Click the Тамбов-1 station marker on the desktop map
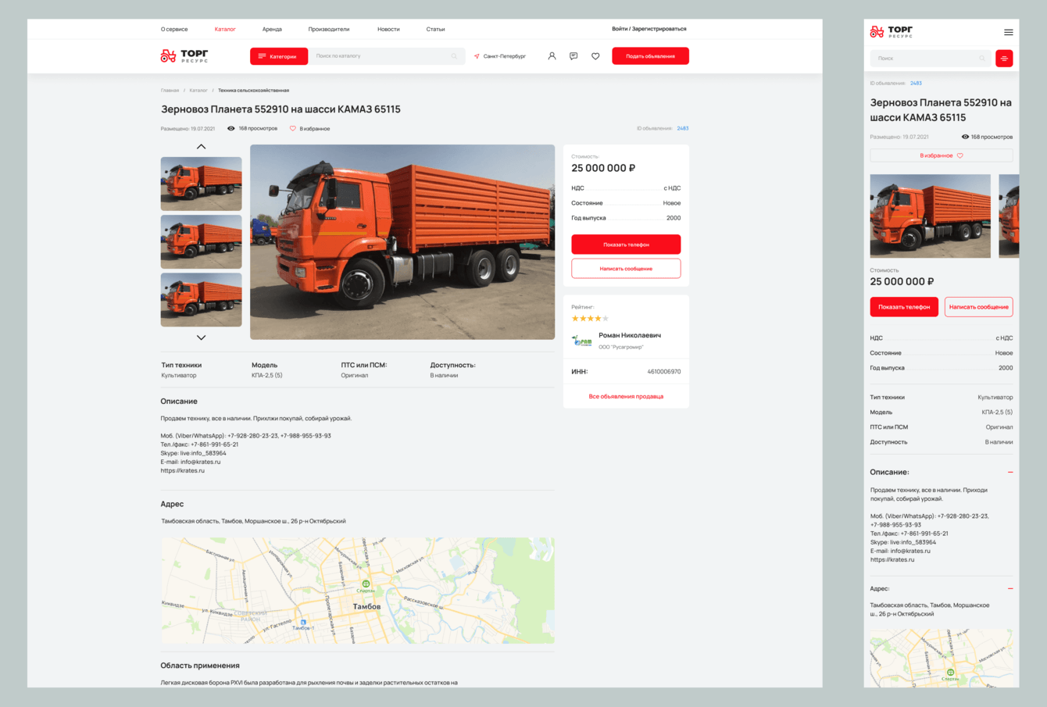Screen dimensions: 1047x707 click(x=303, y=623)
